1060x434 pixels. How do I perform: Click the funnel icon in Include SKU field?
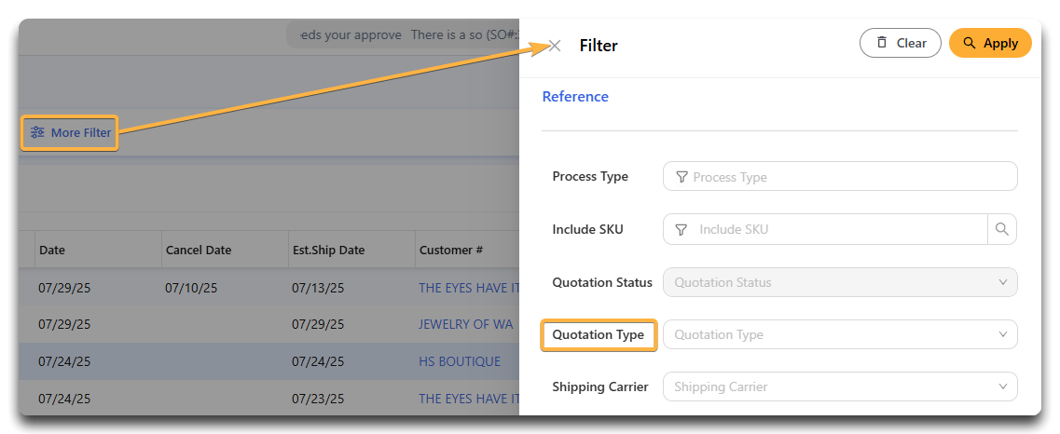681,229
